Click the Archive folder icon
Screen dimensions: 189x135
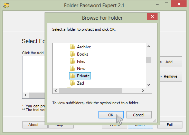[x=72, y=47]
